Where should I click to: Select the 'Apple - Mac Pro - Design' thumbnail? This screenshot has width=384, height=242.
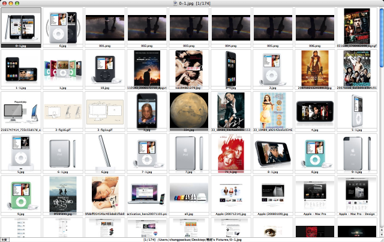click(357, 196)
